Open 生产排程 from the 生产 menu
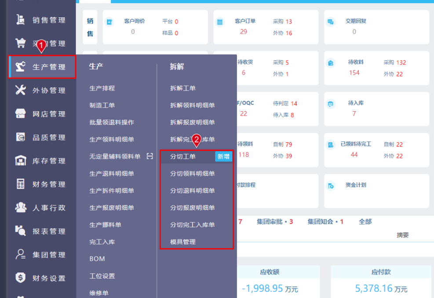The image size is (434, 298). coord(102,88)
